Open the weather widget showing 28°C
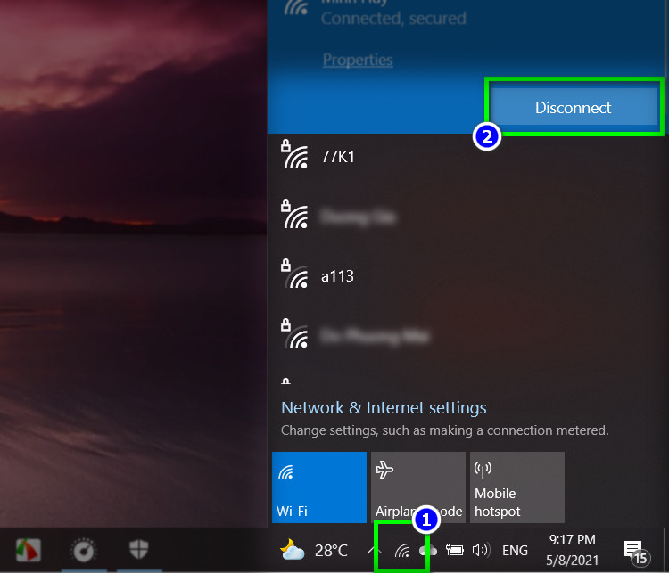Image resolution: width=669 pixels, height=573 pixels. point(313,550)
